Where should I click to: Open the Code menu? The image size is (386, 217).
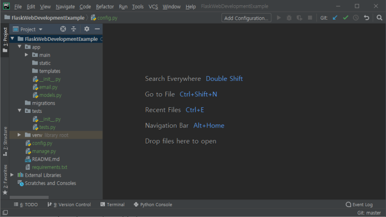tap(85, 7)
